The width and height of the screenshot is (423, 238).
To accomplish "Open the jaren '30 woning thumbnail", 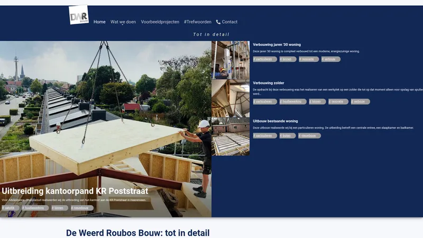I will point(231,60).
